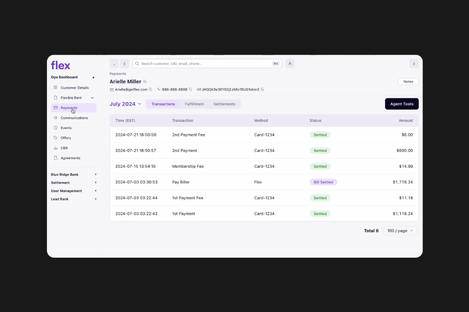The image size is (469, 312).
Task: Click the Offers tag icon
Action: coord(55,138)
